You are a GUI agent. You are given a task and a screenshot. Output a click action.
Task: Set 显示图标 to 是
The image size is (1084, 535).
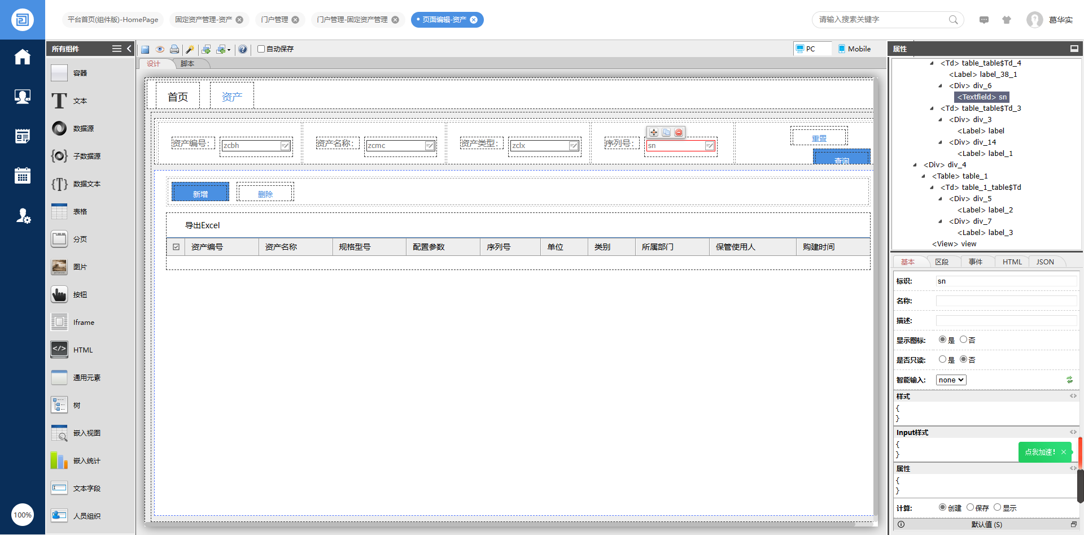(x=942, y=340)
